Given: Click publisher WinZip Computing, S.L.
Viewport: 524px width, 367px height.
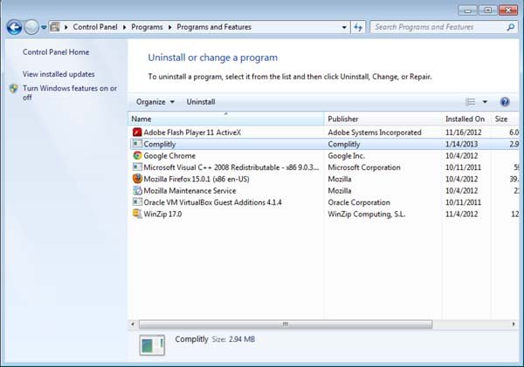Looking at the screenshot, I should [x=367, y=214].
